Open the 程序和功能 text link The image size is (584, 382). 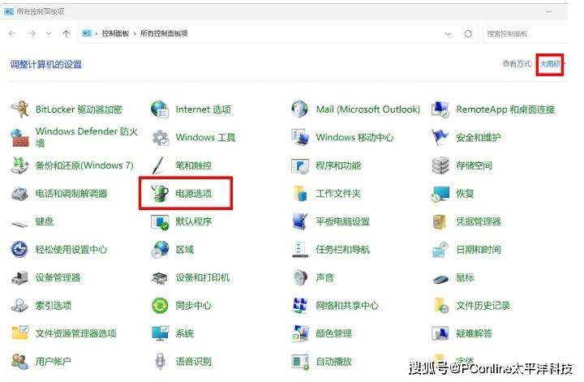coord(338,165)
